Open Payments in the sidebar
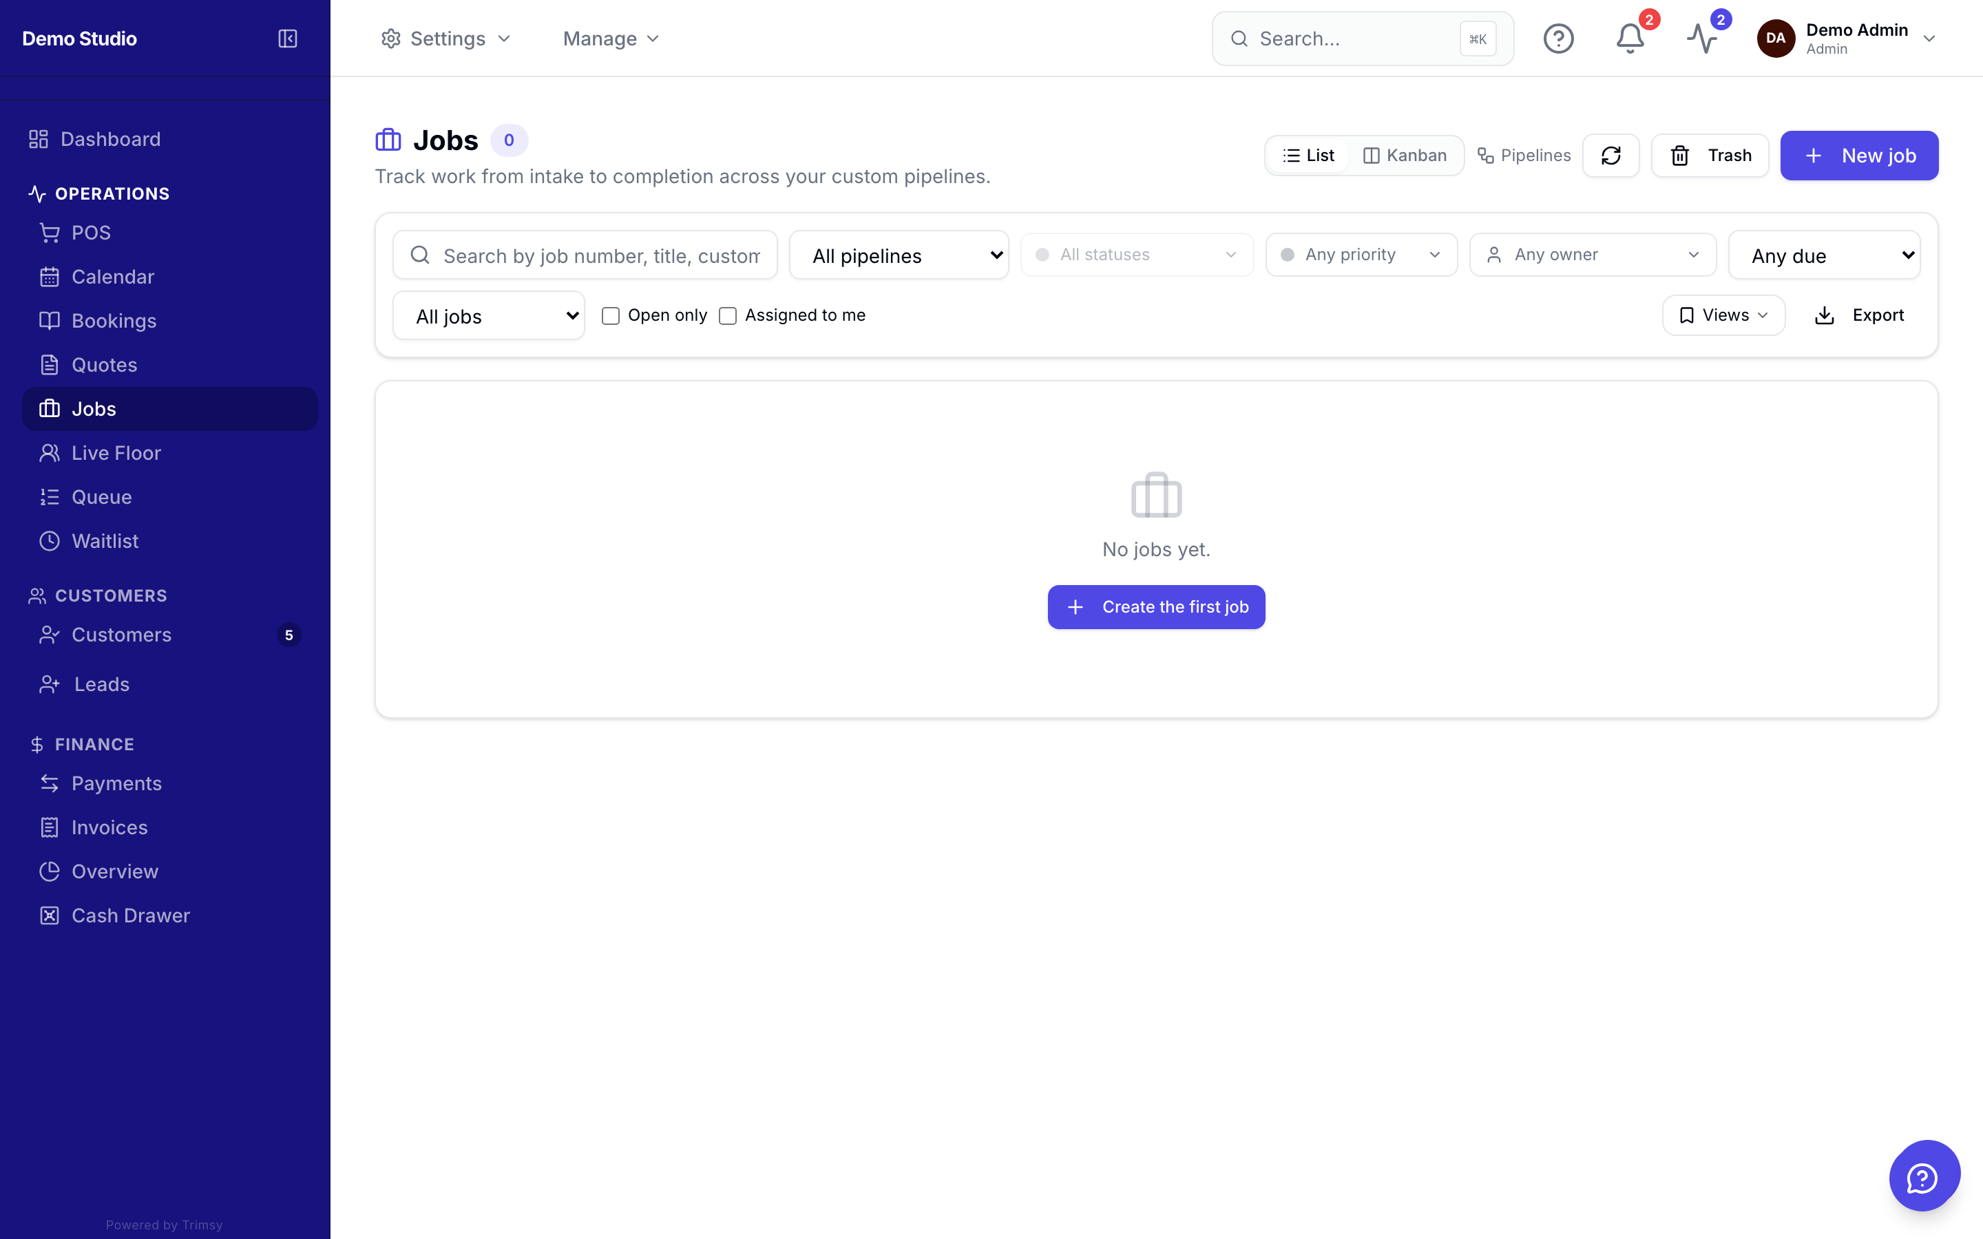Viewport: 1983px width, 1239px height. click(168, 783)
